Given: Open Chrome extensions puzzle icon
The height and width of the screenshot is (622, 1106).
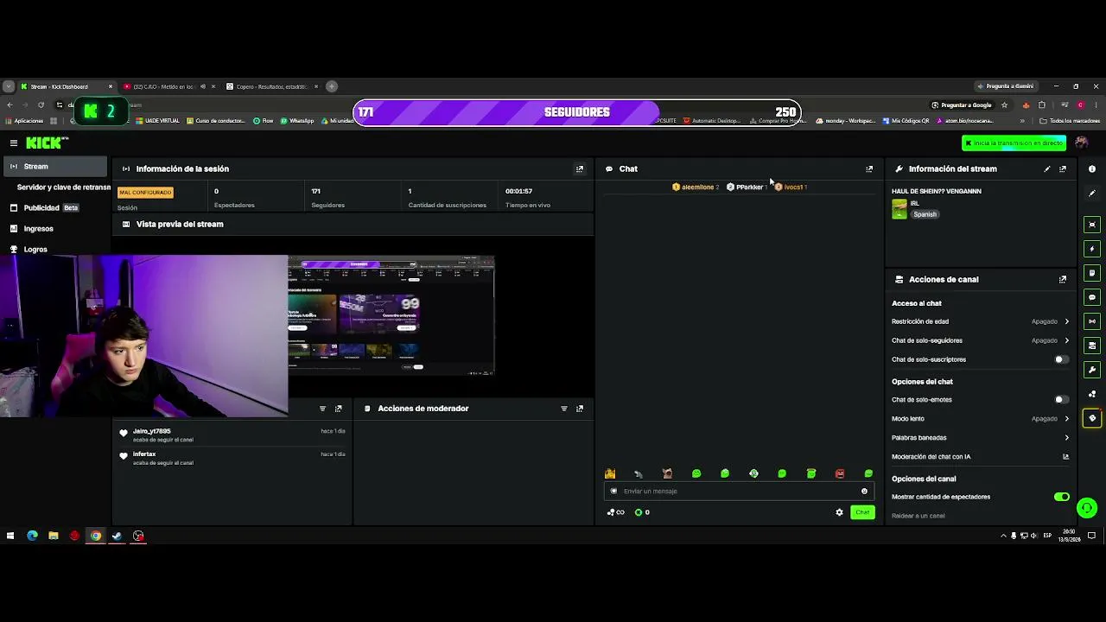Looking at the screenshot, I should [1042, 105].
